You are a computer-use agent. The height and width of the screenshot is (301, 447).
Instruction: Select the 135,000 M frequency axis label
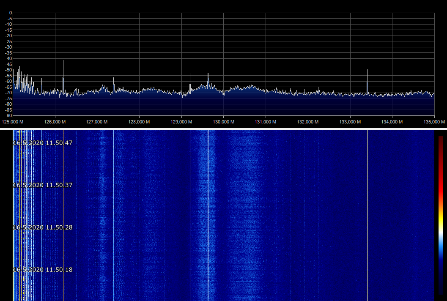pyautogui.click(x=434, y=122)
